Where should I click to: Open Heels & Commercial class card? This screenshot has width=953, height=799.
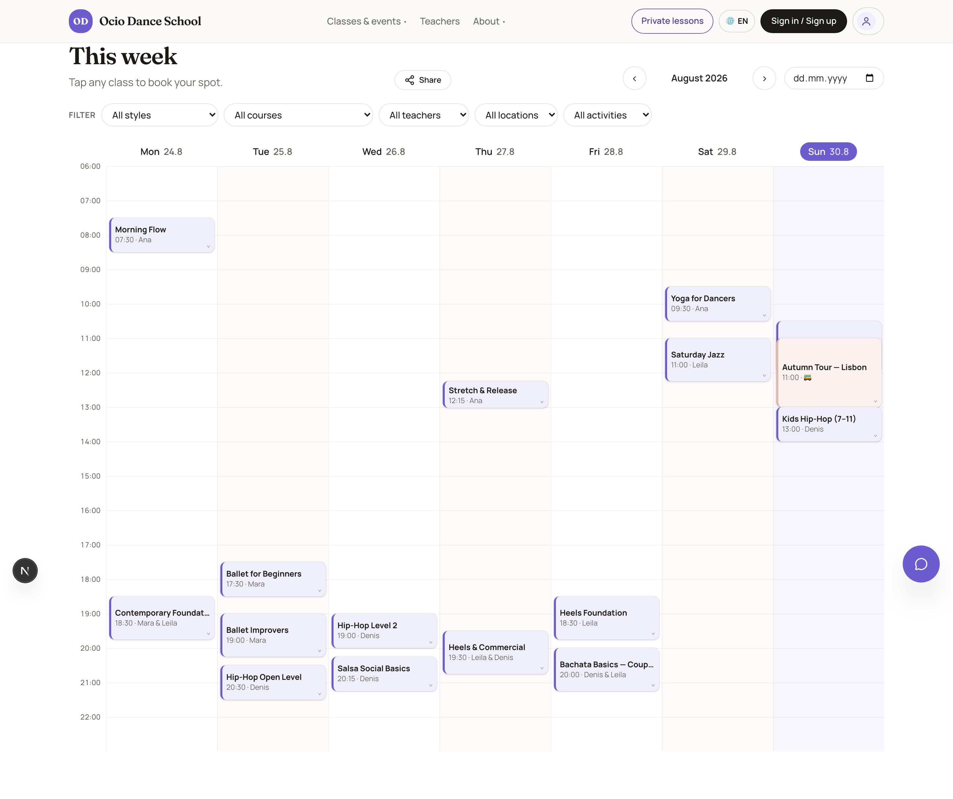click(495, 652)
